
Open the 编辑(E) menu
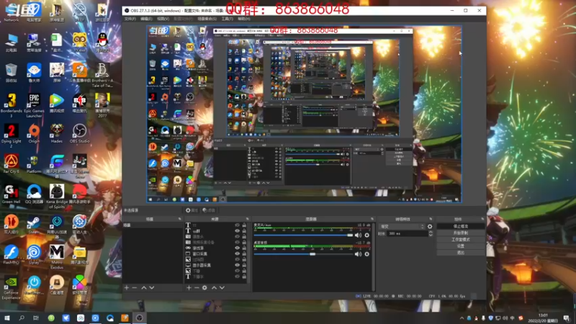pyautogui.click(x=146, y=19)
